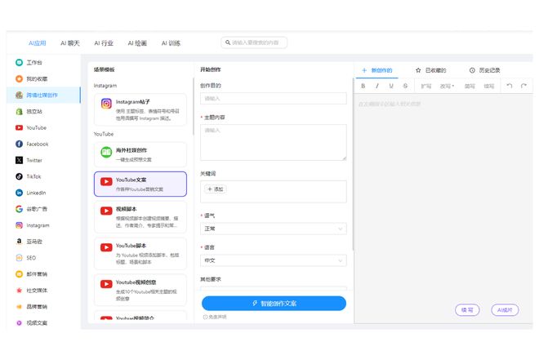The image size is (539, 360).
Task: Choose the YouTube文案 template card
Action: coord(140,184)
